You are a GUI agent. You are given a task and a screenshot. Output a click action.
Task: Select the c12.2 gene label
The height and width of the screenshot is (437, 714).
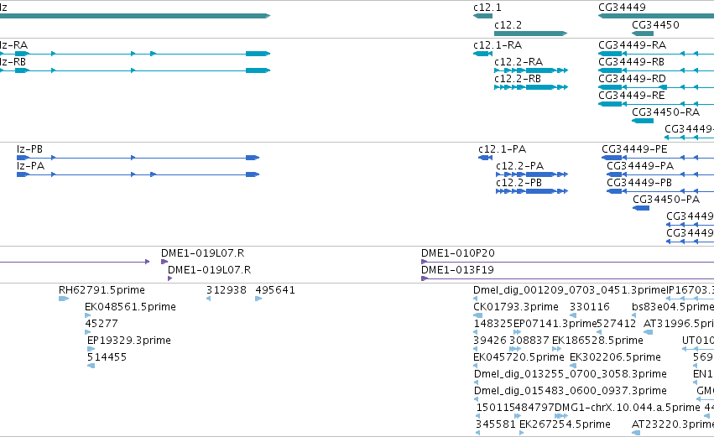pyautogui.click(x=508, y=25)
